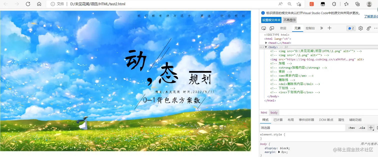Screen dimensions: 378x157
Task: Add a new style rule plus icon
Action: [x=371, y=128]
